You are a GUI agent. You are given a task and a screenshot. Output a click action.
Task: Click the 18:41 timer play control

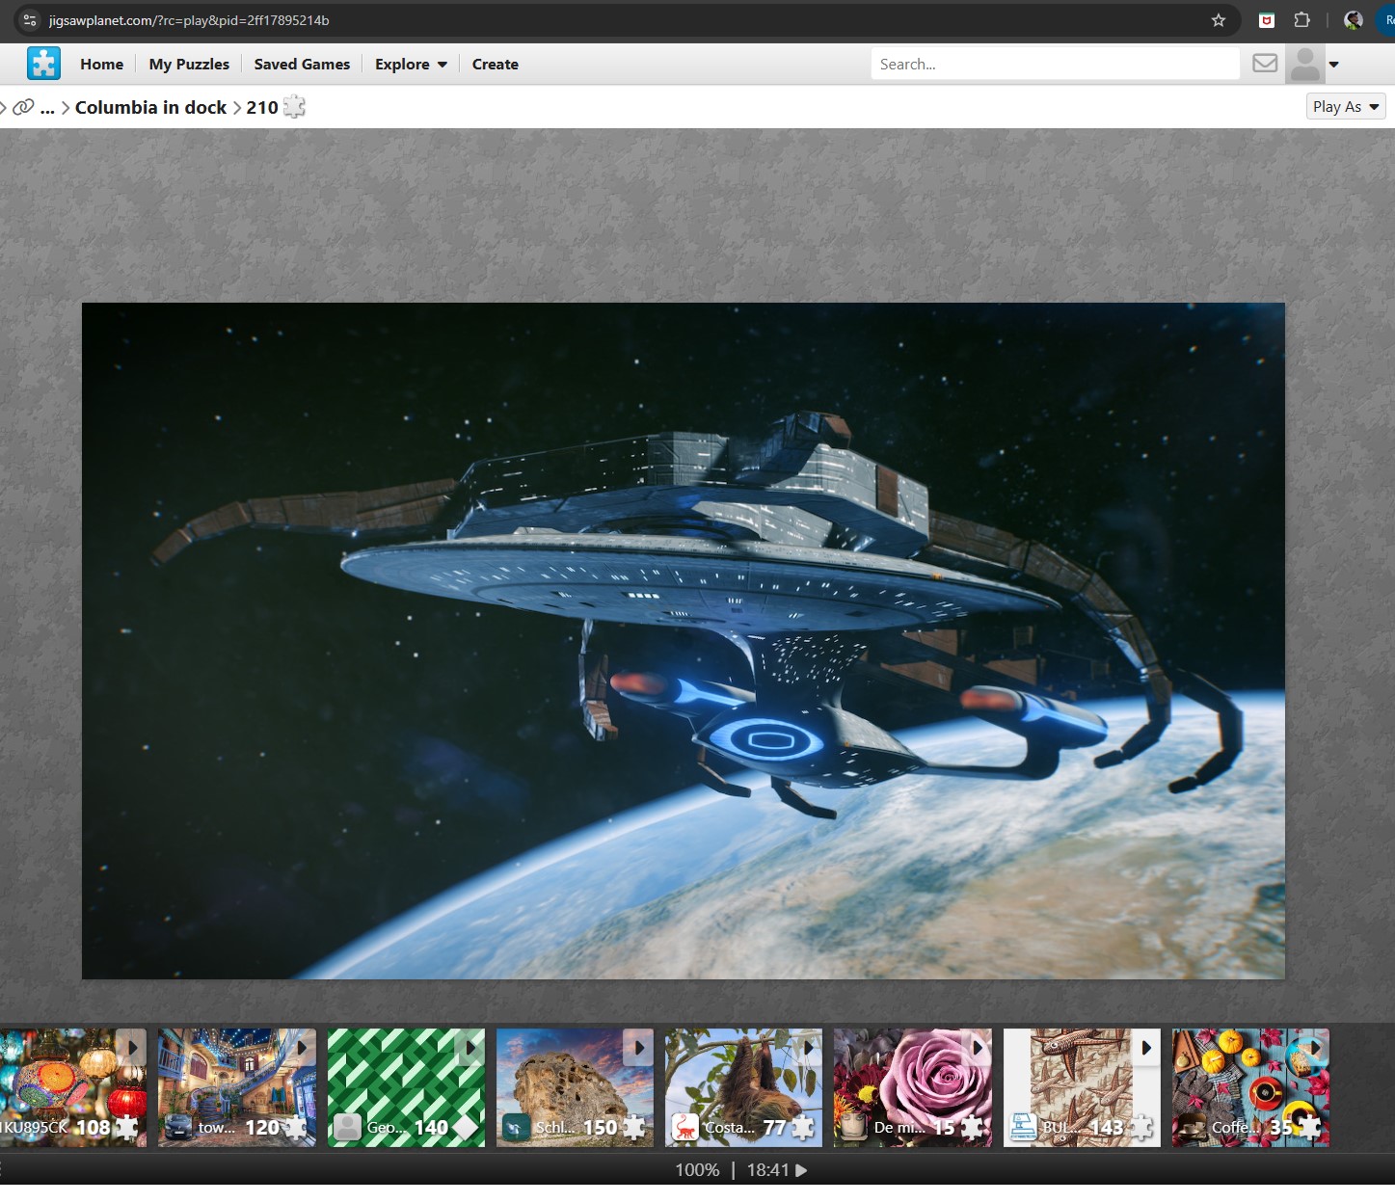(x=777, y=1169)
